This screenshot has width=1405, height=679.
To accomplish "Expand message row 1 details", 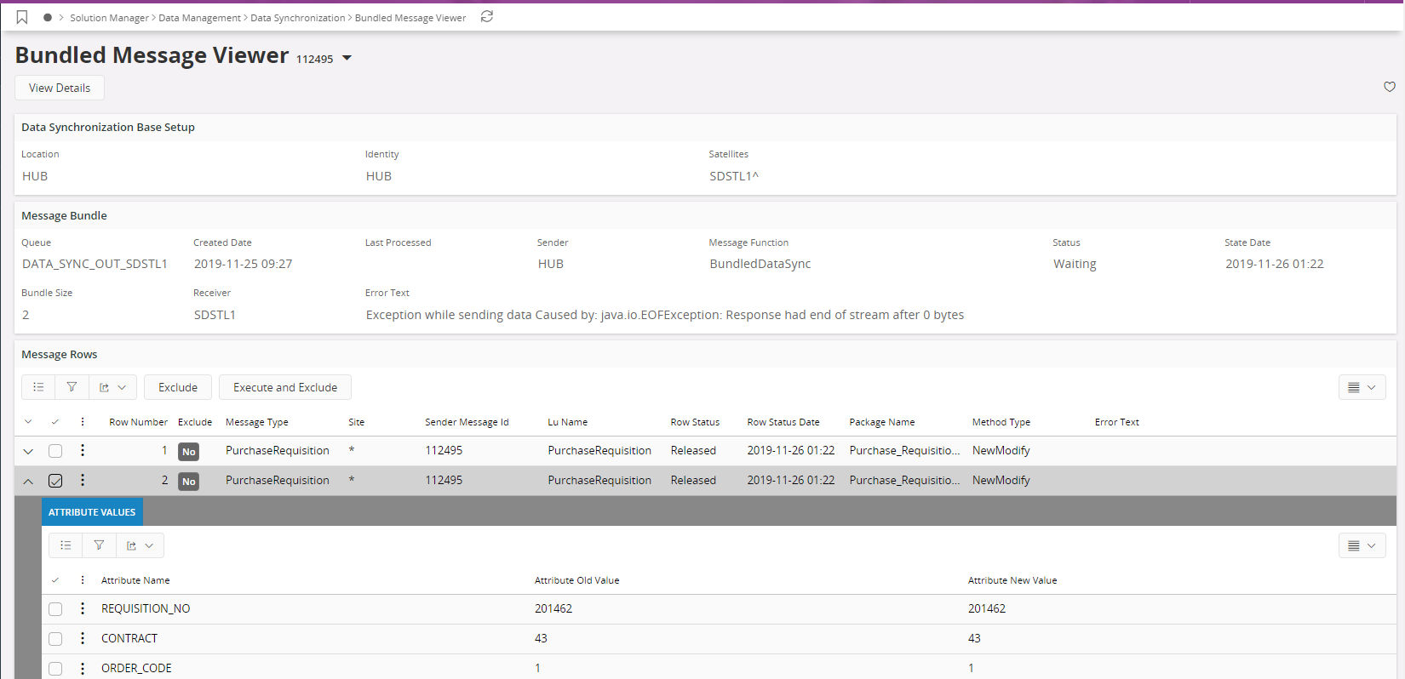I will coord(28,451).
